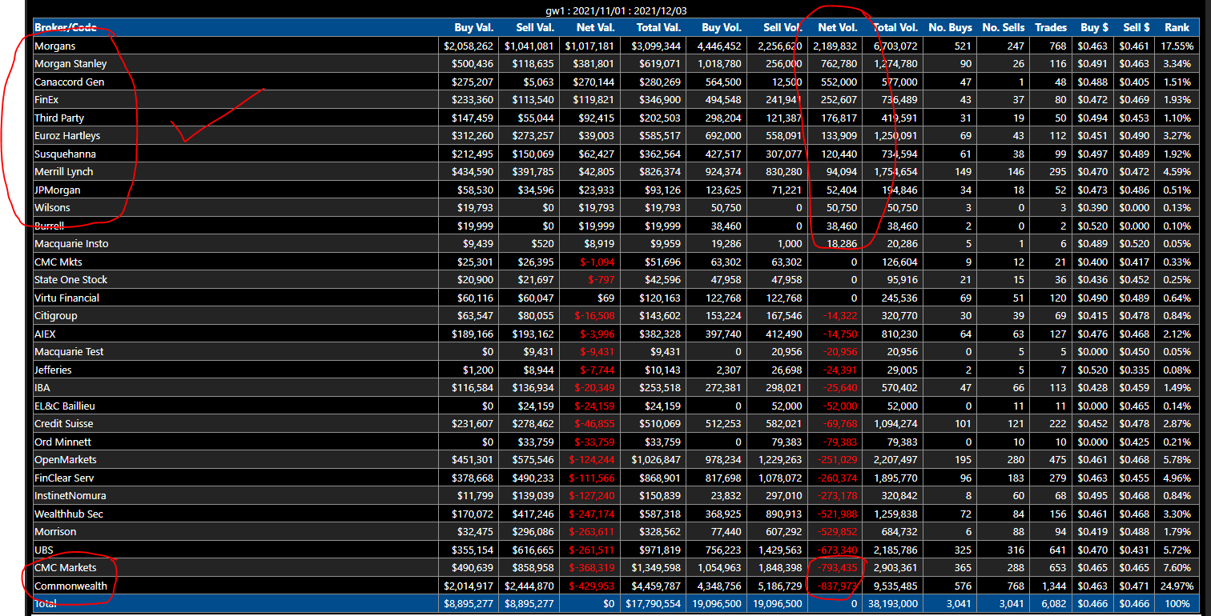Screen dimensions: 1211x616
Task: Select the Wealthhub Sec row
Action: pyautogui.click(x=617, y=514)
